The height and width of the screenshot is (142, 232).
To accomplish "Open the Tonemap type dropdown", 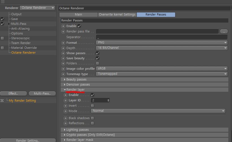I will tap(162, 74).
